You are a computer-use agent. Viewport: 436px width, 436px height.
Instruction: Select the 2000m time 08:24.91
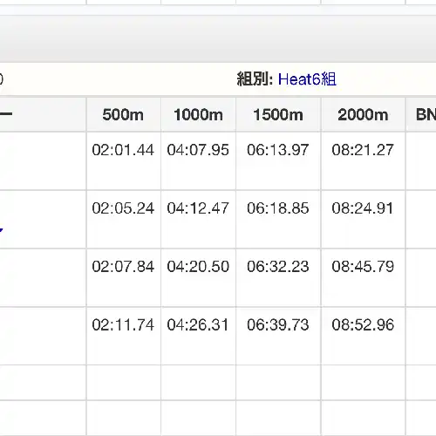[363, 208]
